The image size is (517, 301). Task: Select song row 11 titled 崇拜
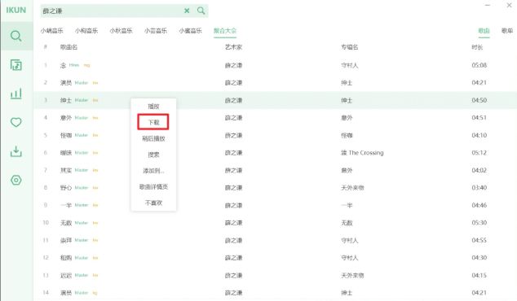pyautogui.click(x=275, y=240)
